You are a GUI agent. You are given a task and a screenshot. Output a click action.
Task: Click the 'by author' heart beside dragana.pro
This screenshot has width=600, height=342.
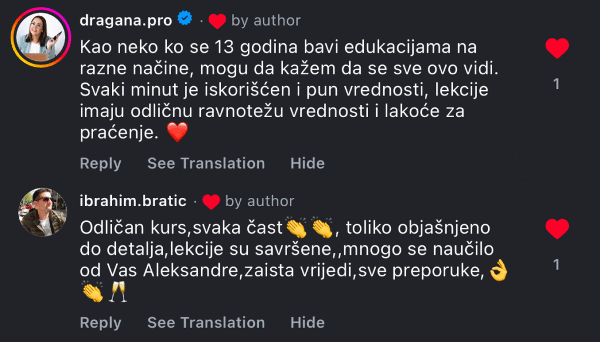tap(218, 19)
